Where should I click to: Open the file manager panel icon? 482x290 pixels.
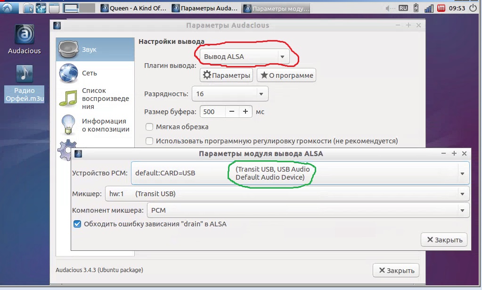coord(28,8)
